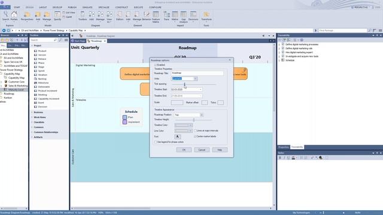
Task: Open the CONFIGURE ribbon tab
Action: click(x=155, y=7)
